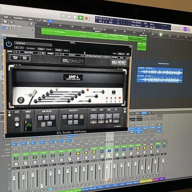Click the red Record button
Image resolution: width=192 pixels, height=192 pixels.
[86, 18]
